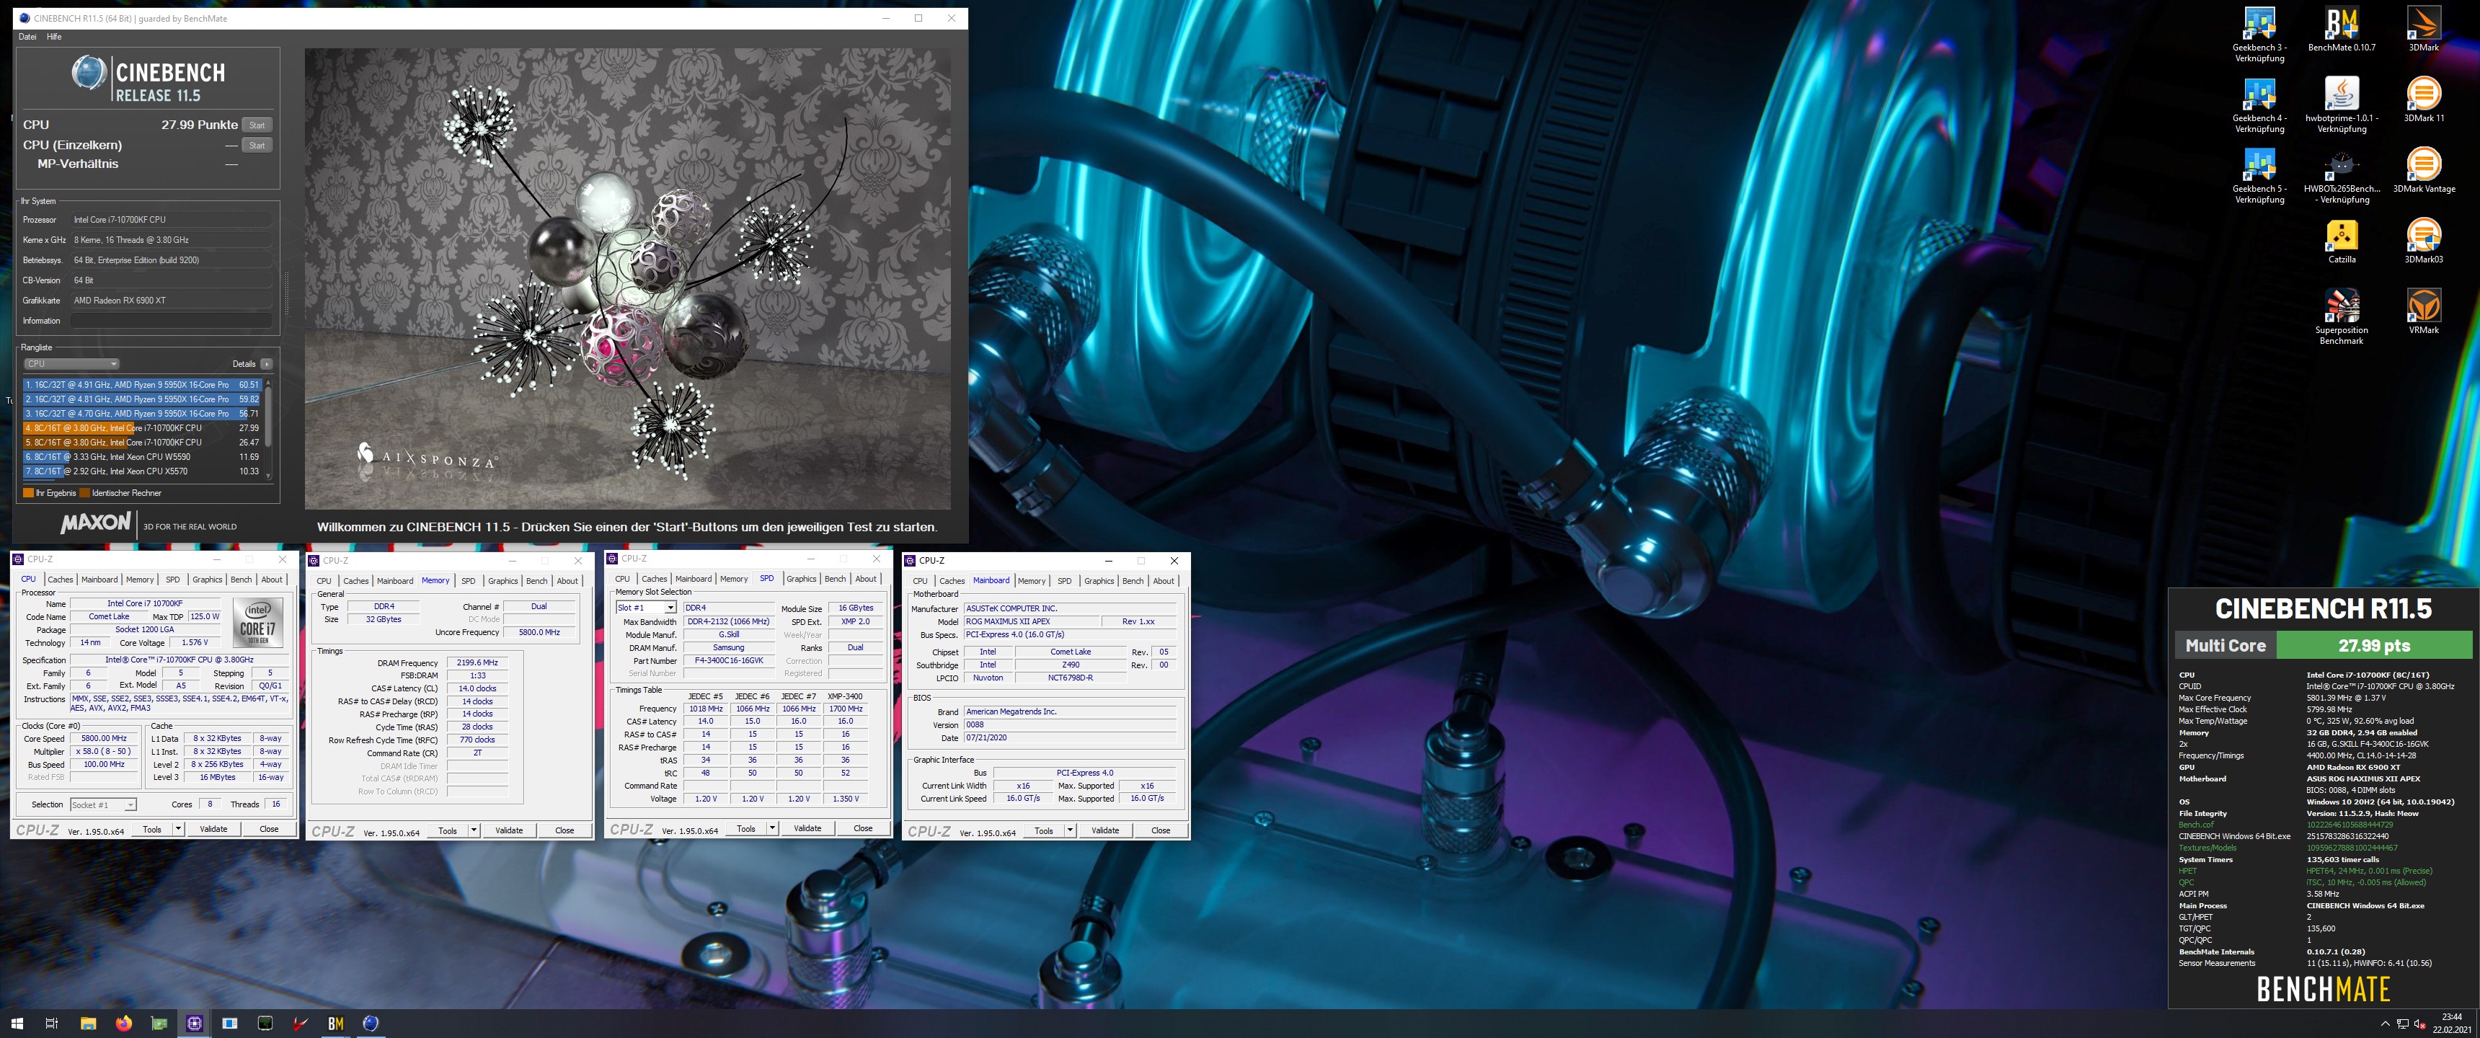Screen dimensions: 2480x1038
Task: Click Validate in CPU-Z CPU window
Action: coord(213,829)
